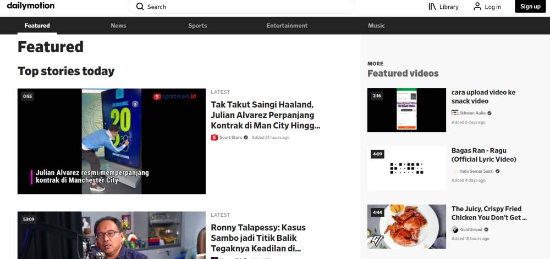The height and width of the screenshot is (259, 550).
Task: Click the Indo Semar Sakti avatar
Action: tap(455, 171)
